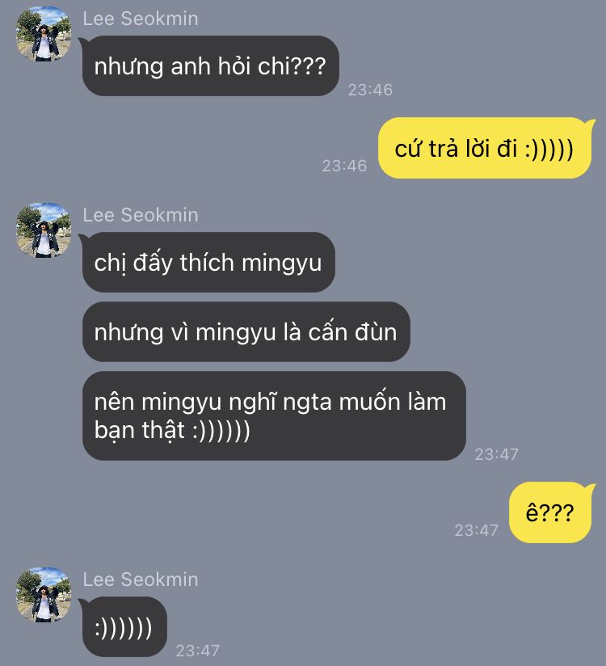Click the 23:47 timestamp beside 'bạn thật' bubble
Screen dimensions: 606x666
496,454
